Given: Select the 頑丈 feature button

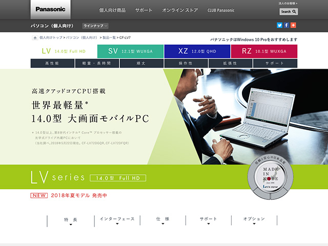Looking at the screenshot, I should pyautogui.click(x=141, y=64).
